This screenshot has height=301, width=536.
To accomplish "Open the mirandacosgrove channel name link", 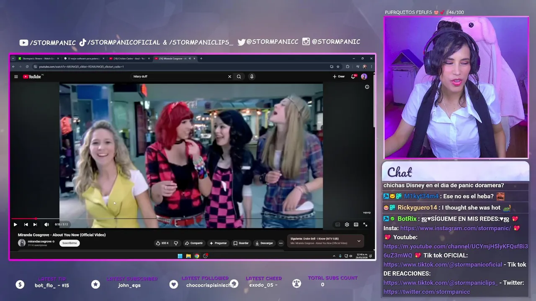I will (40, 241).
